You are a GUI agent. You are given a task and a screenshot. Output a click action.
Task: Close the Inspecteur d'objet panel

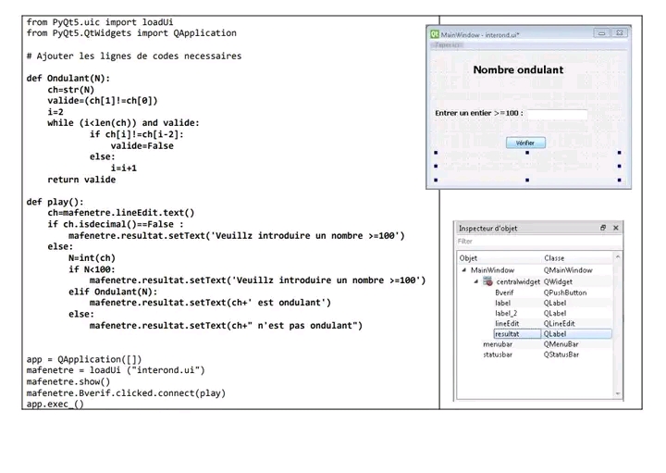tap(616, 228)
